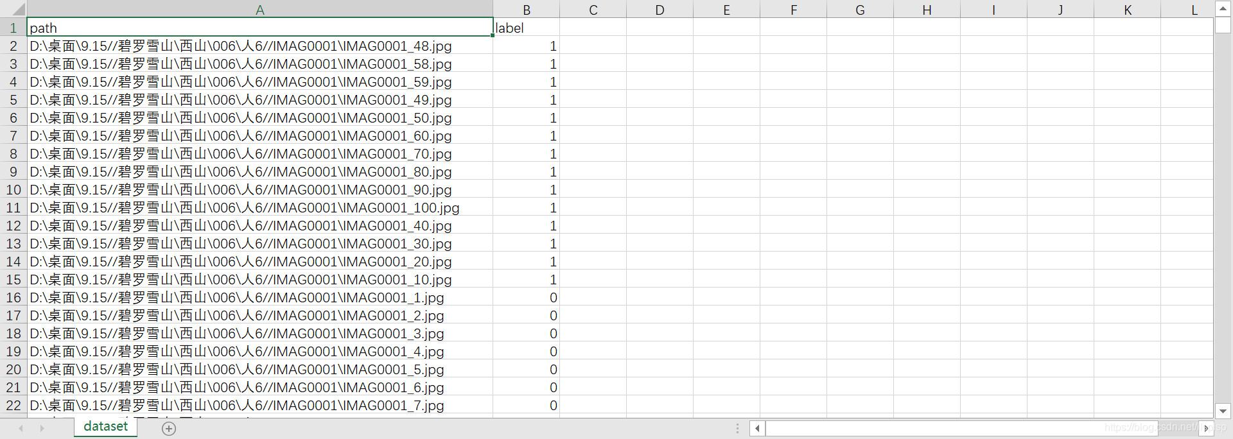Image resolution: width=1233 pixels, height=439 pixels.
Task: Select cell with IMAG0001_4.jpg path
Action: (260, 351)
